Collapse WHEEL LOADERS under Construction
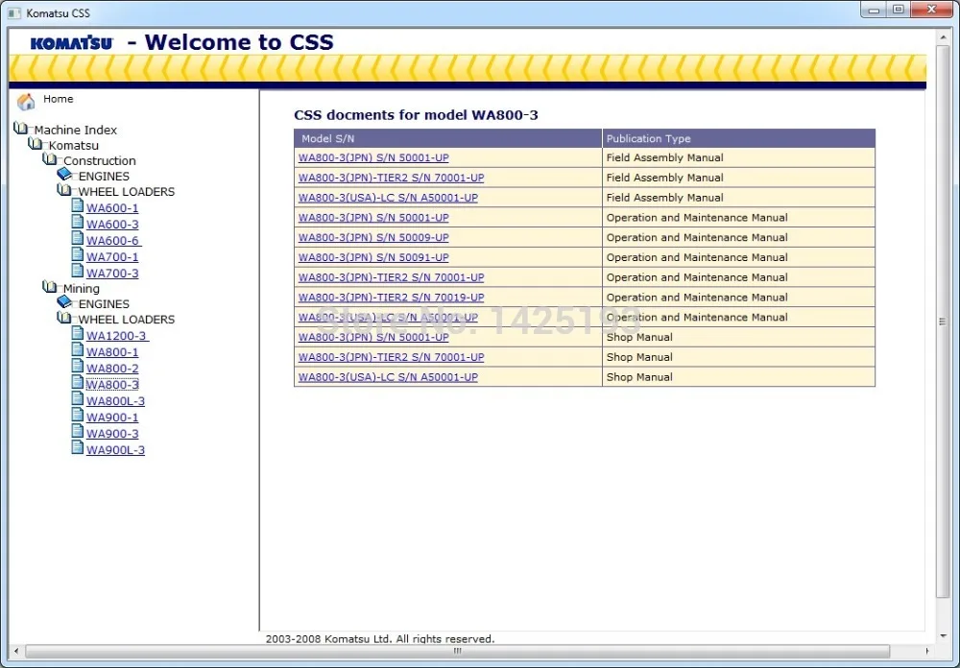 coord(65,190)
